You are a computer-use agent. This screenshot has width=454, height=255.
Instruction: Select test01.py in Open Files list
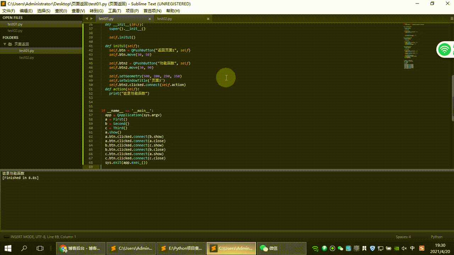(x=15, y=24)
